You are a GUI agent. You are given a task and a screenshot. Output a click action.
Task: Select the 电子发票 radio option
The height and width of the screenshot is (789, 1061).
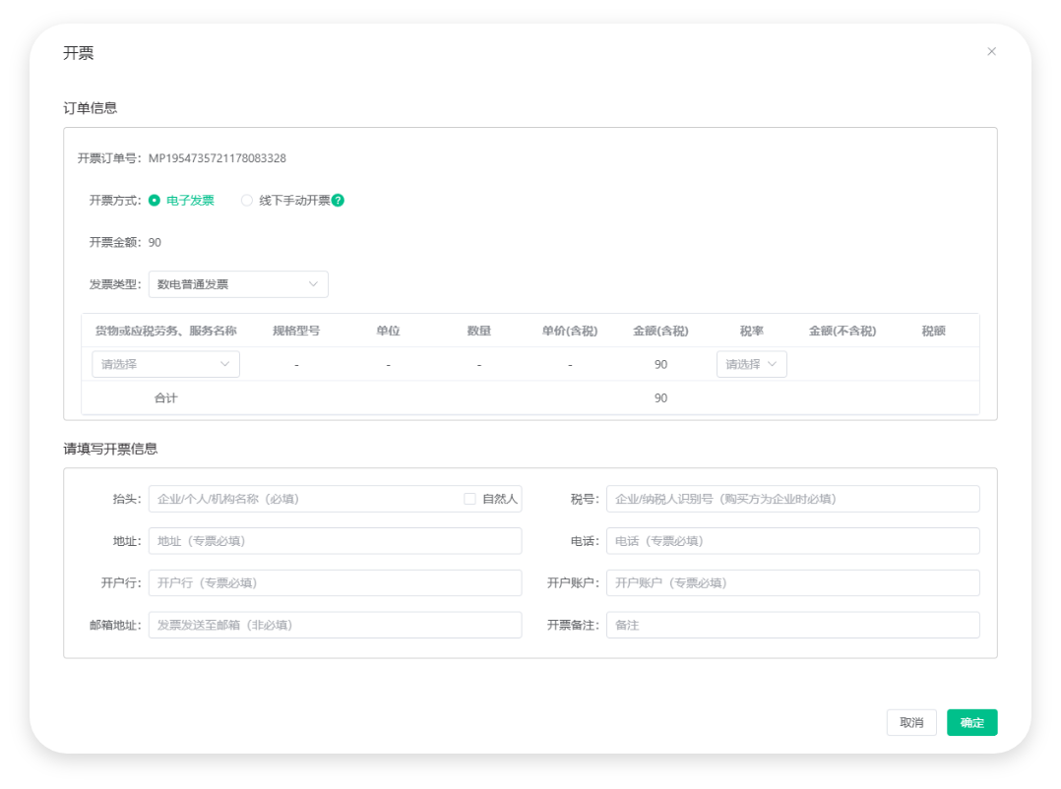[x=155, y=201]
